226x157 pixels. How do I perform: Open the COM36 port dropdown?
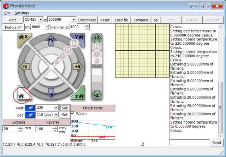(41, 19)
